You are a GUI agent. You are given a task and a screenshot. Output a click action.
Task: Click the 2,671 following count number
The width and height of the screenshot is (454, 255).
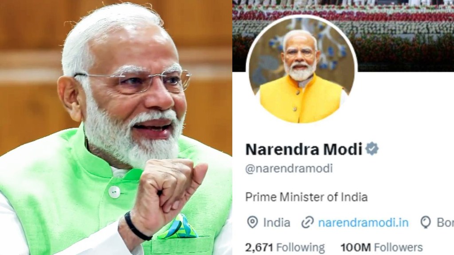259,247
